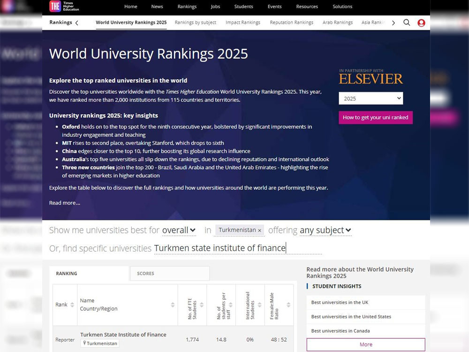Click 'How to get your uni ranked' button
The image size is (469, 352).
(x=375, y=117)
